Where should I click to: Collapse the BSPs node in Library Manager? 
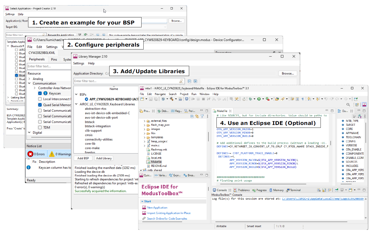[x=76, y=95]
